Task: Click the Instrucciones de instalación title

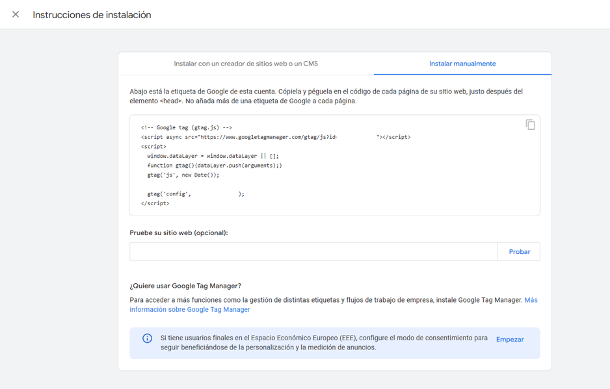Action: click(92, 15)
